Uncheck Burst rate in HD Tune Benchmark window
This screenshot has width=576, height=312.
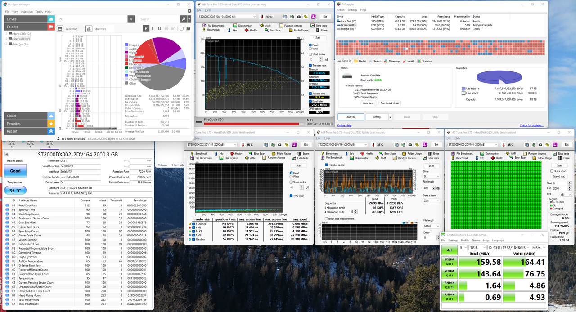[x=310, y=101]
